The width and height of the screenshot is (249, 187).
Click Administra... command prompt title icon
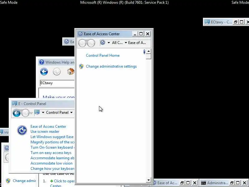[204, 183]
